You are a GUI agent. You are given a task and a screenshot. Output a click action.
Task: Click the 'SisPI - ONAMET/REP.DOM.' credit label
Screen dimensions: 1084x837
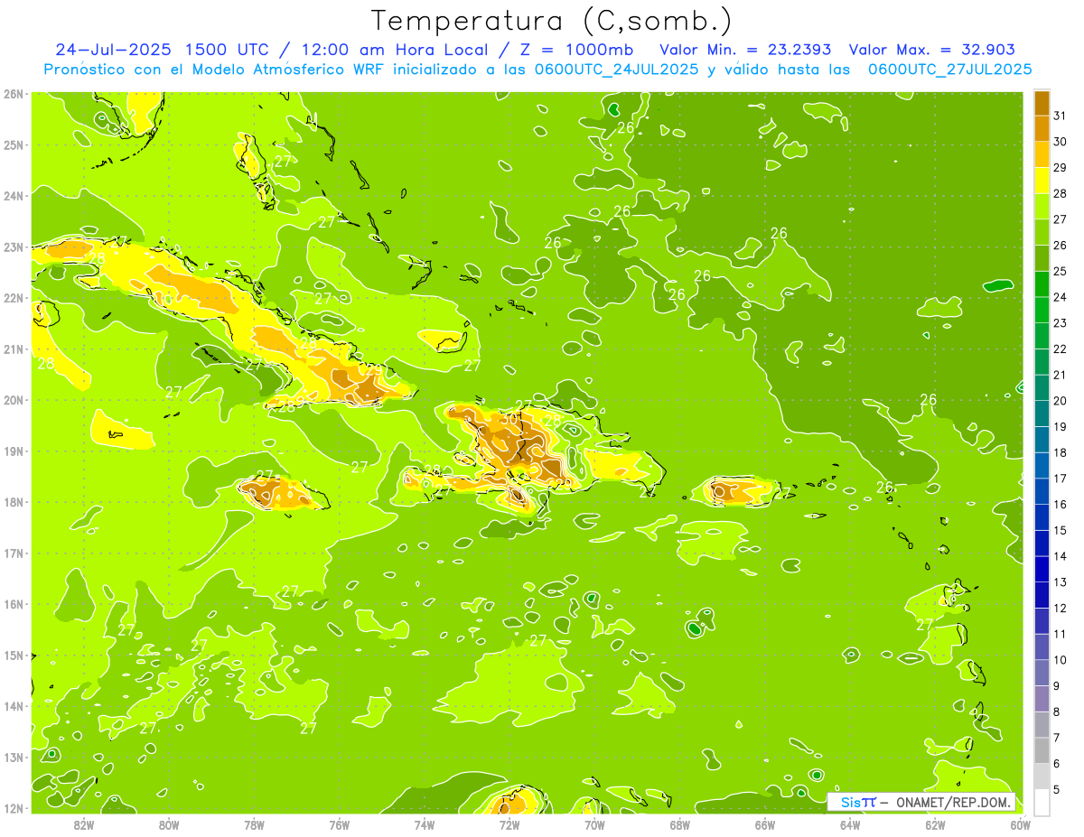pyautogui.click(x=922, y=802)
